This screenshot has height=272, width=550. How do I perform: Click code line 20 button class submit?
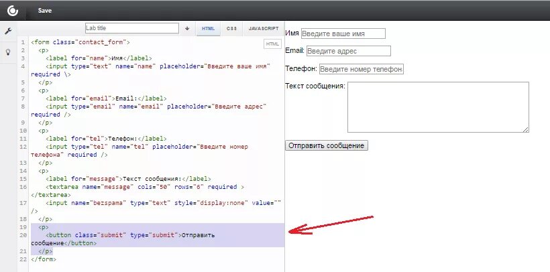click(123, 239)
